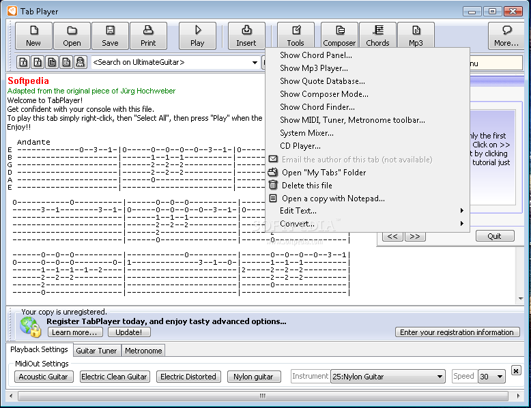Select Show Composer Mode... entry
This screenshot has width=531, height=408.
tap(367, 94)
